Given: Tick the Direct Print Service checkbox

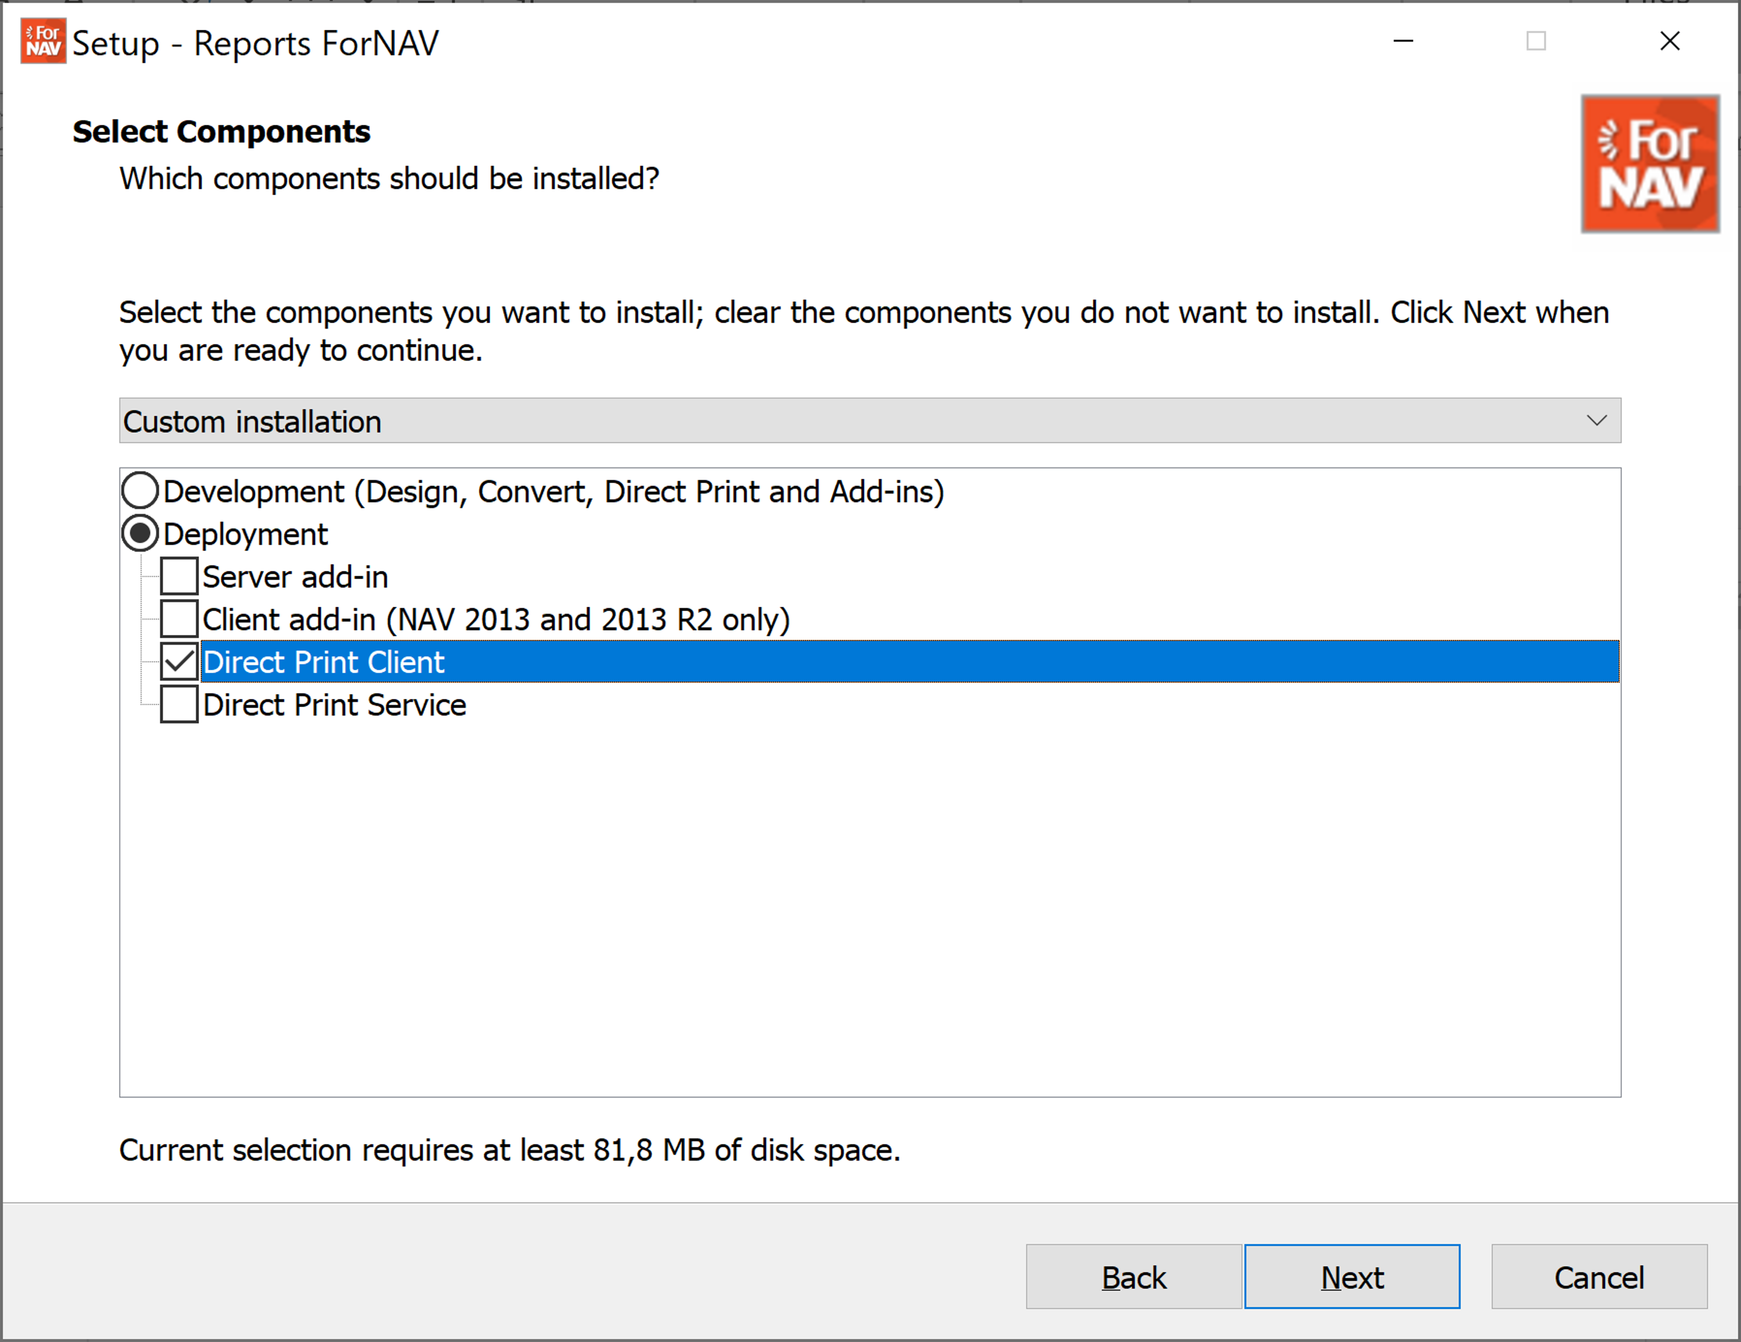Looking at the screenshot, I should (x=178, y=704).
